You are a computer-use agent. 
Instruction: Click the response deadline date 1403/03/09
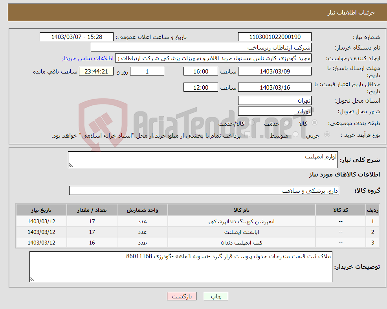pos(275,72)
